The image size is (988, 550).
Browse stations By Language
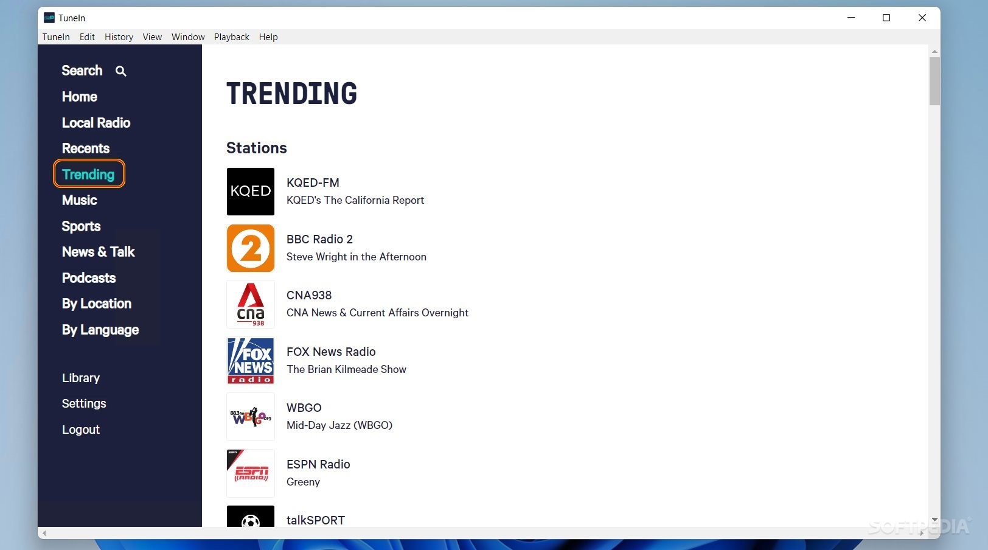tap(100, 330)
